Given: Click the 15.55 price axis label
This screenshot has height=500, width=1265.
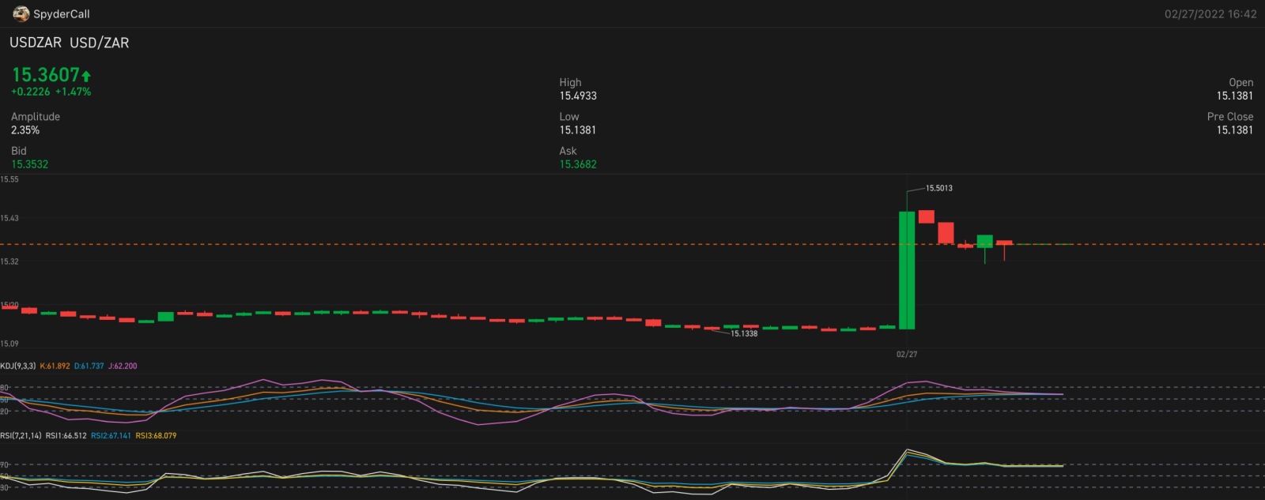Looking at the screenshot, I should click(9, 179).
